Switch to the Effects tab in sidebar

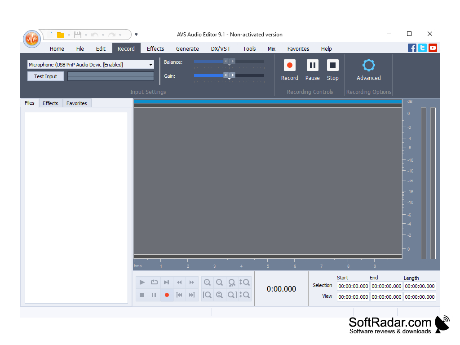tap(50, 103)
